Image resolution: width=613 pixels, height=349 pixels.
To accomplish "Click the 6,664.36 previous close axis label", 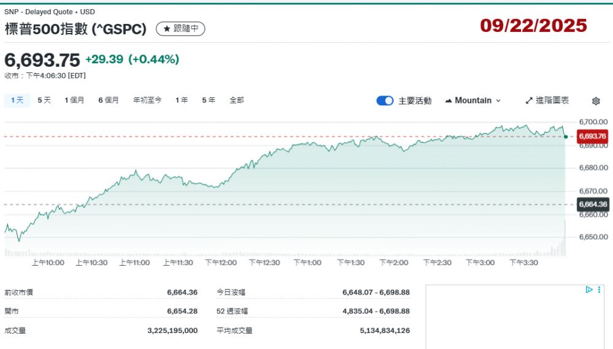I will click(592, 205).
